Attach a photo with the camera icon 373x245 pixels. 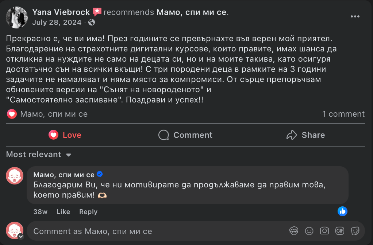point(324,231)
